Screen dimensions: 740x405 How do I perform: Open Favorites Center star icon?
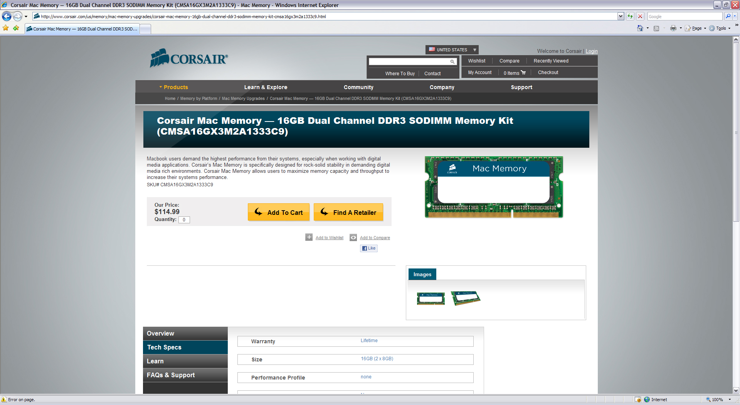pos(6,28)
